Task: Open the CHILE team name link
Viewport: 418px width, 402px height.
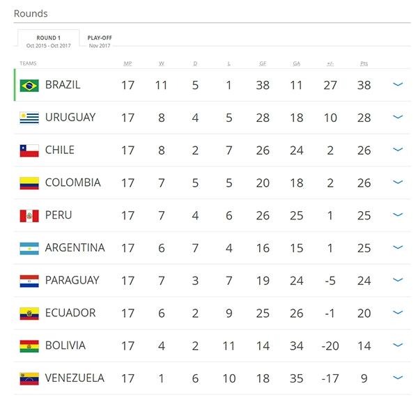Action: click(59, 150)
